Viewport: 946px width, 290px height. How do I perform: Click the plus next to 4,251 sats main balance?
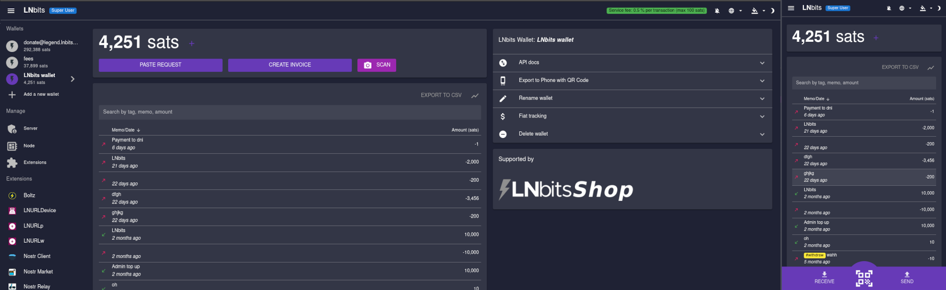click(x=192, y=44)
